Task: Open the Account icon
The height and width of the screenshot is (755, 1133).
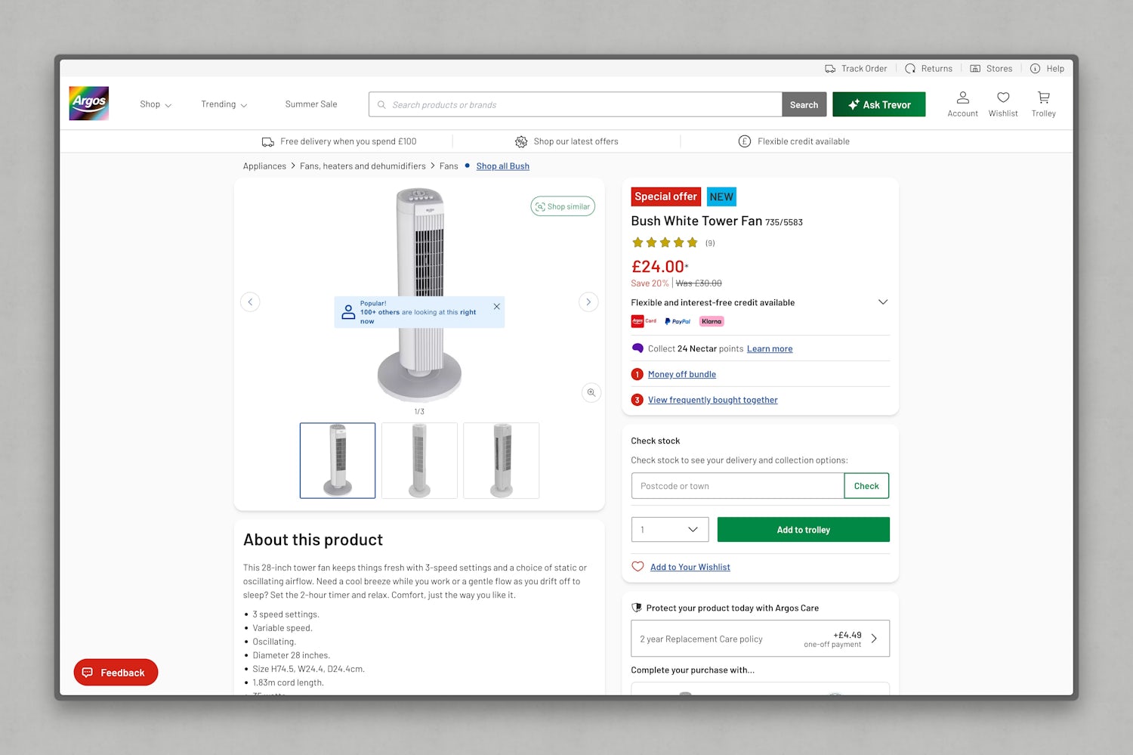Action: tap(962, 104)
